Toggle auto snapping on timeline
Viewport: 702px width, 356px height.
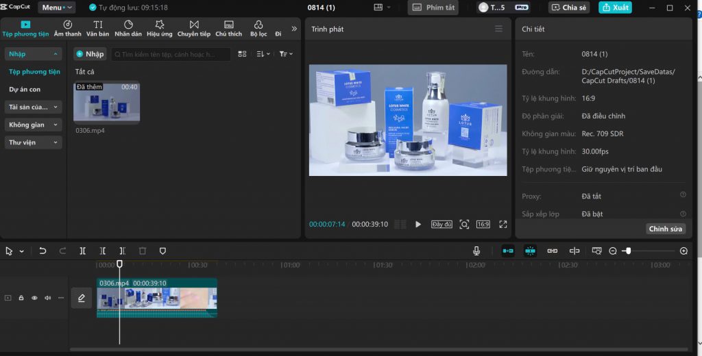click(x=530, y=251)
